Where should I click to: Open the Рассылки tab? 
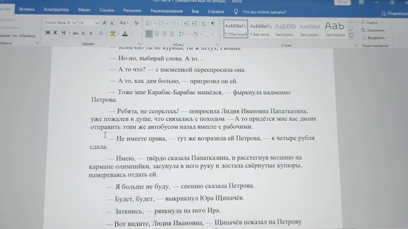[x=132, y=11]
